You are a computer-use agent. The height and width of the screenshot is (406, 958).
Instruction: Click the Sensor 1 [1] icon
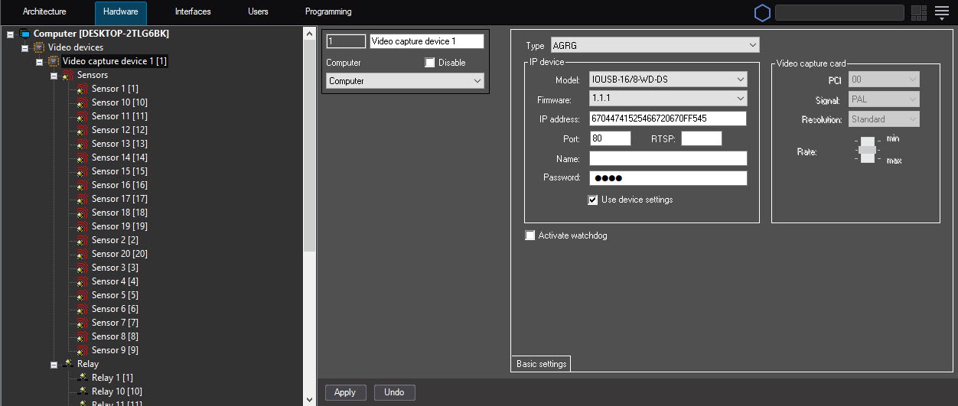tap(83, 89)
